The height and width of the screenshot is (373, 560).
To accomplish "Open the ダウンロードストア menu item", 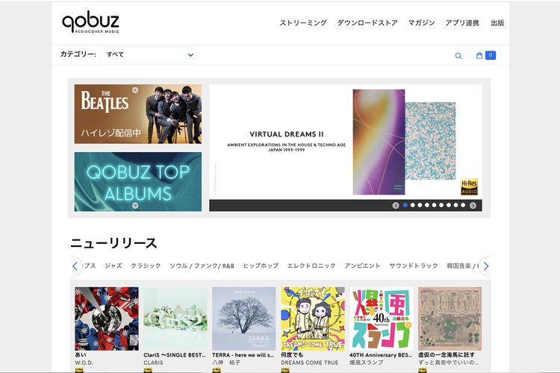I will tap(367, 23).
